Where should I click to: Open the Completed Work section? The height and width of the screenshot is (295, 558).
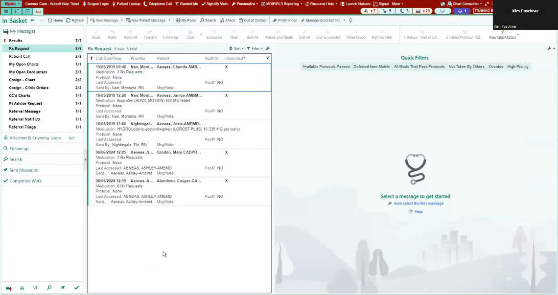pos(43,181)
